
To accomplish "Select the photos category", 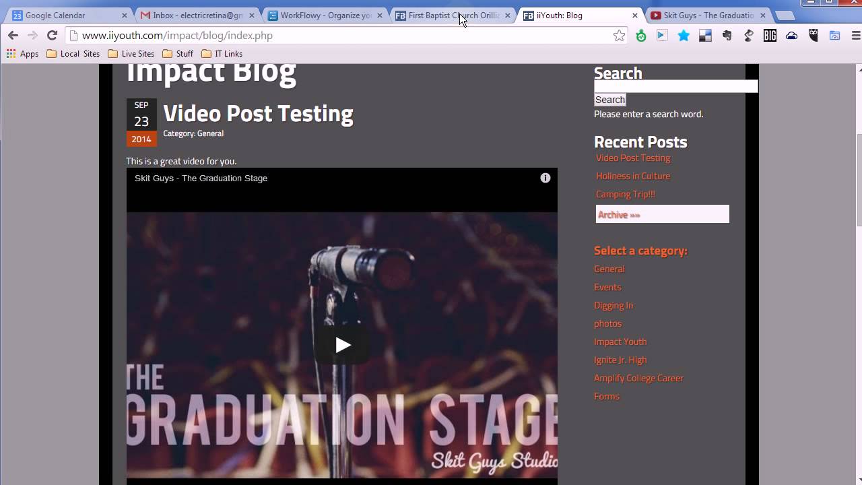I will [x=607, y=323].
